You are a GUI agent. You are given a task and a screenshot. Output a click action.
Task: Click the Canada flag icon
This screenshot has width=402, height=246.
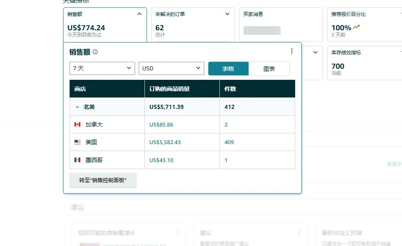[77, 124]
